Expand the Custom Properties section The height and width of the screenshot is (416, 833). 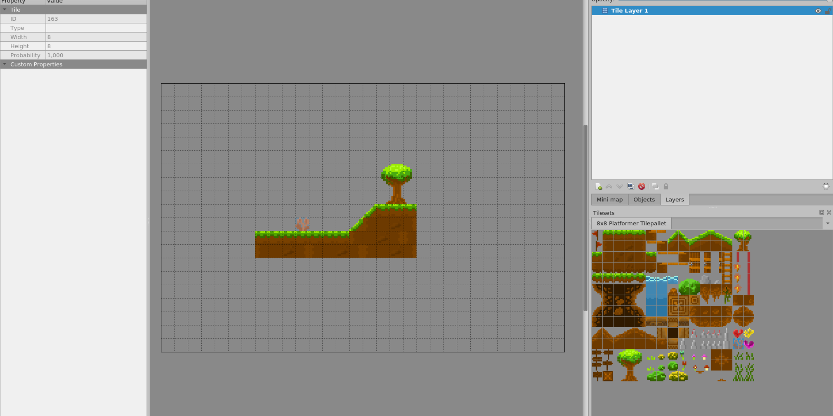pos(4,64)
